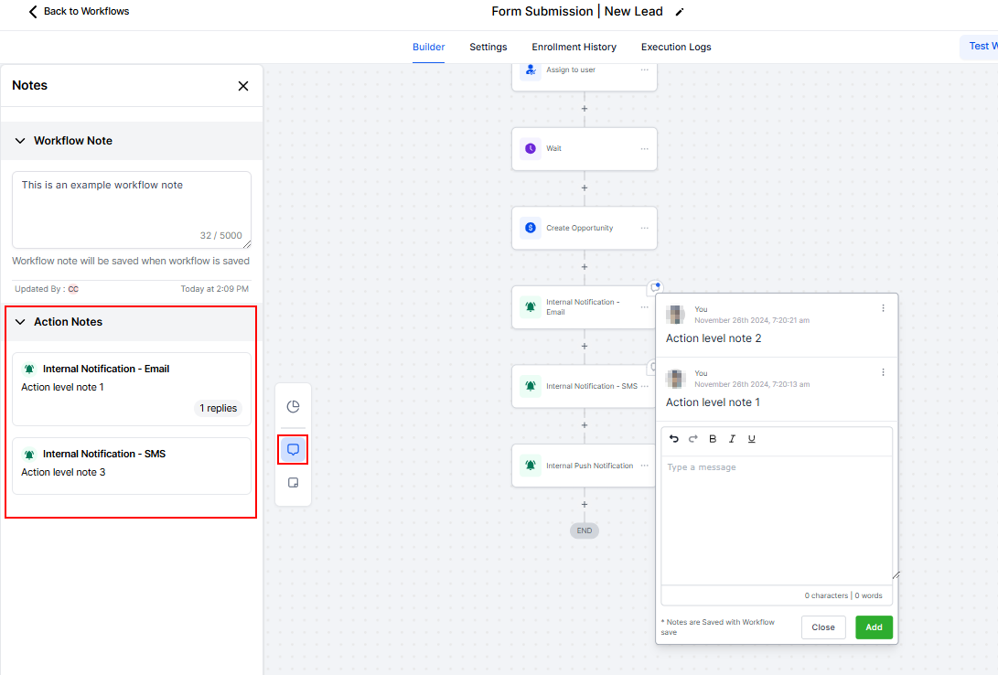Viewport: 998px width, 675px height.
Task: Toggle bold in note editor
Action: pos(713,439)
